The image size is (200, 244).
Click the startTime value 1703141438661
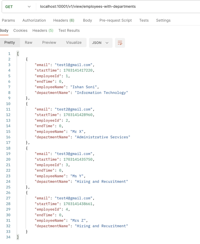point(78,204)
